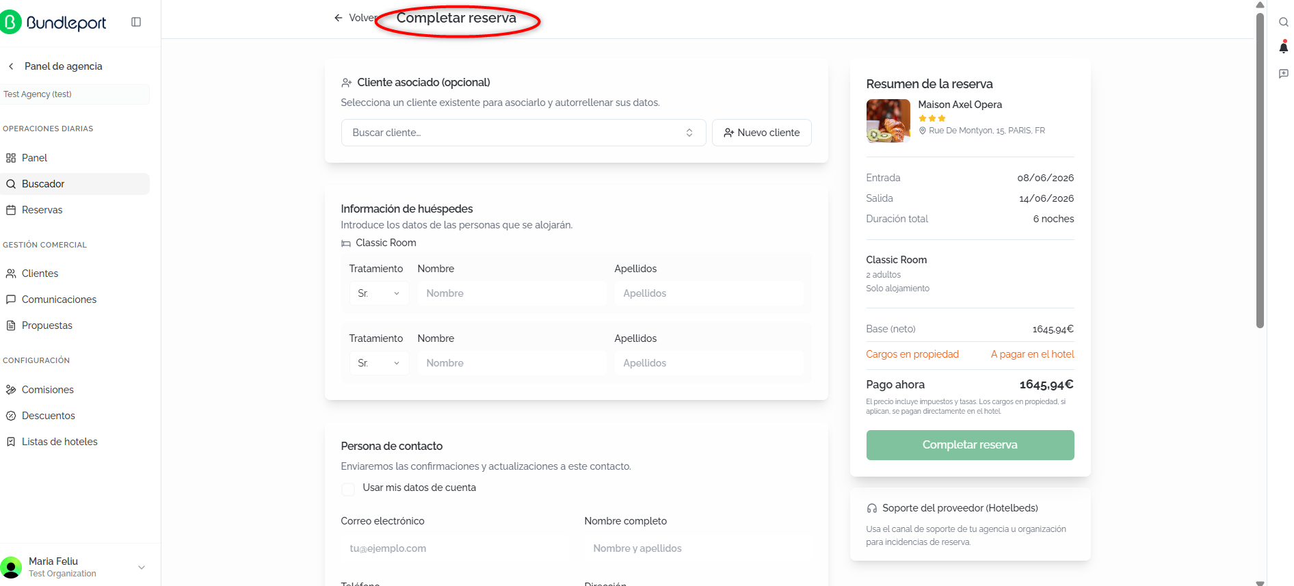Click the Solo alojamiento text

(897, 289)
